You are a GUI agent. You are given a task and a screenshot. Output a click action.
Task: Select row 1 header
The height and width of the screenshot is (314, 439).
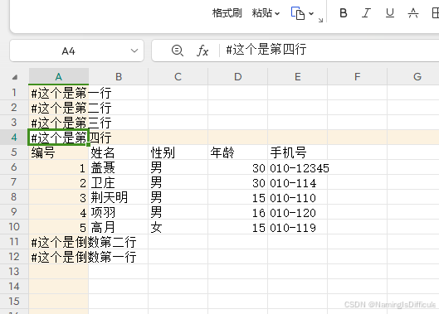click(14, 93)
